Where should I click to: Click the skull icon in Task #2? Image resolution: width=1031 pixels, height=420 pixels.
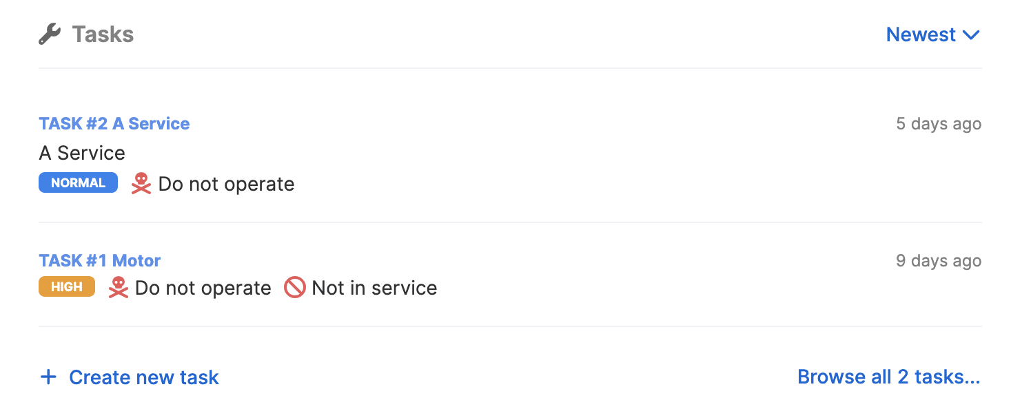coord(141,183)
